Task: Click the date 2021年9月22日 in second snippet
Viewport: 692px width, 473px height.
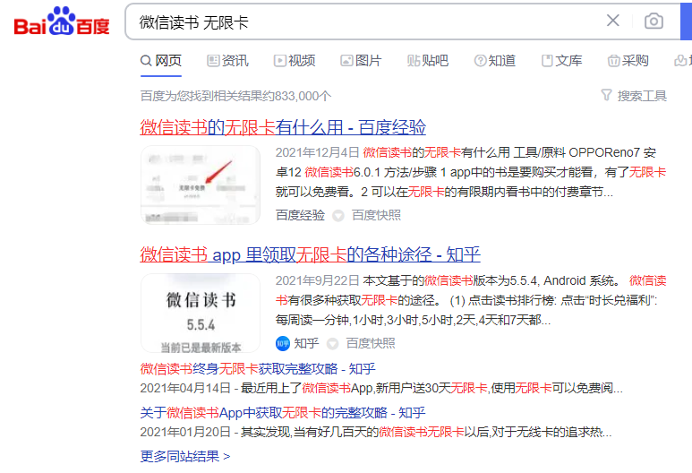Action: [317, 280]
